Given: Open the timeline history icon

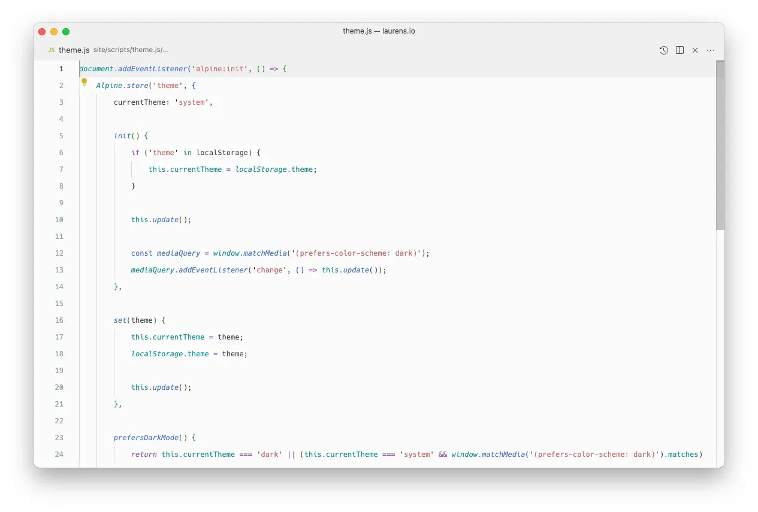Looking at the screenshot, I should point(664,50).
